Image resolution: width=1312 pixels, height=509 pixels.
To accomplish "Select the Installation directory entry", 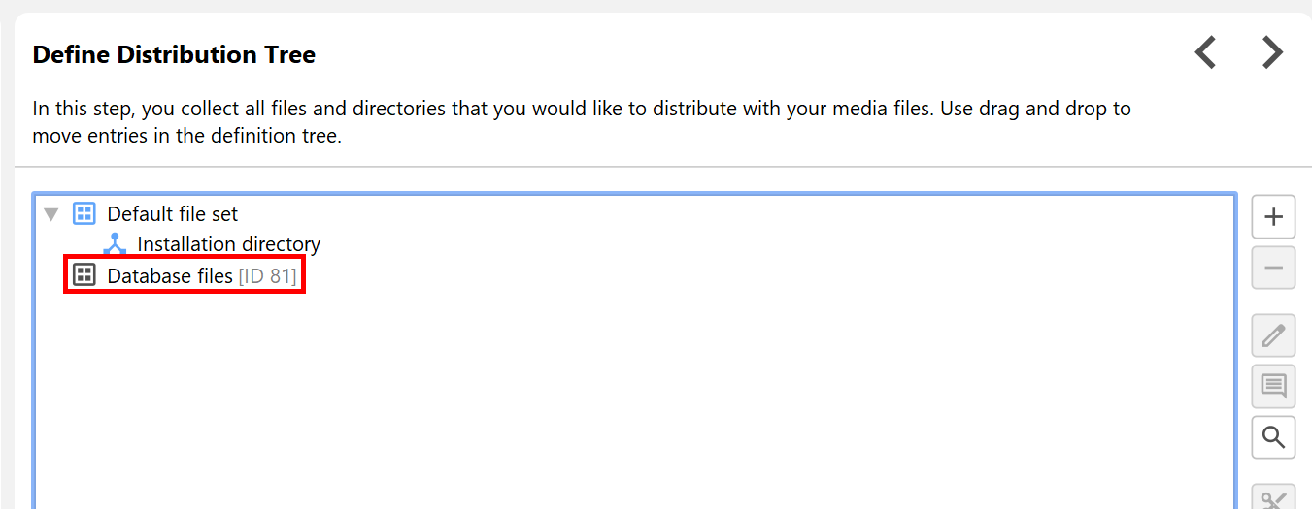I will 228,244.
